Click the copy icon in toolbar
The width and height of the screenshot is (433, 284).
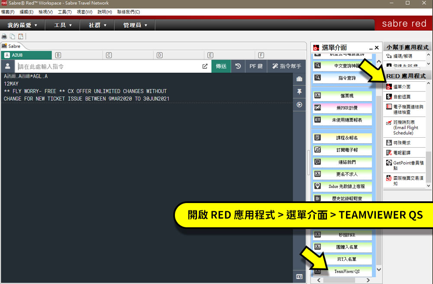pos(13,36)
